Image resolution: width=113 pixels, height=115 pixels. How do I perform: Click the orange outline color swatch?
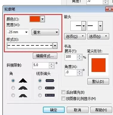[35, 19]
